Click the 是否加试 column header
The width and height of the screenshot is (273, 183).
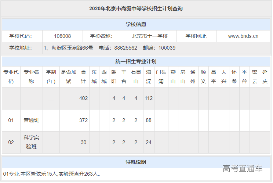pyautogui.click(x=69, y=76)
